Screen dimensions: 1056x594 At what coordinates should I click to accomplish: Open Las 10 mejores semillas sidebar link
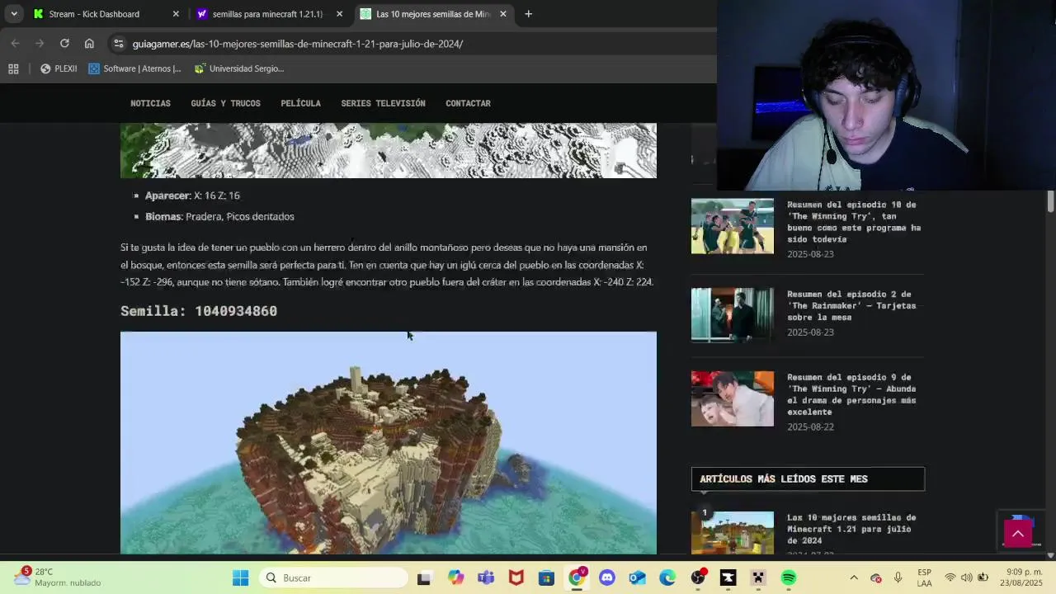851,529
